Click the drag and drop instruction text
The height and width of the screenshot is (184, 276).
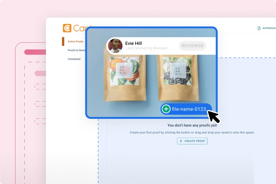point(192,132)
